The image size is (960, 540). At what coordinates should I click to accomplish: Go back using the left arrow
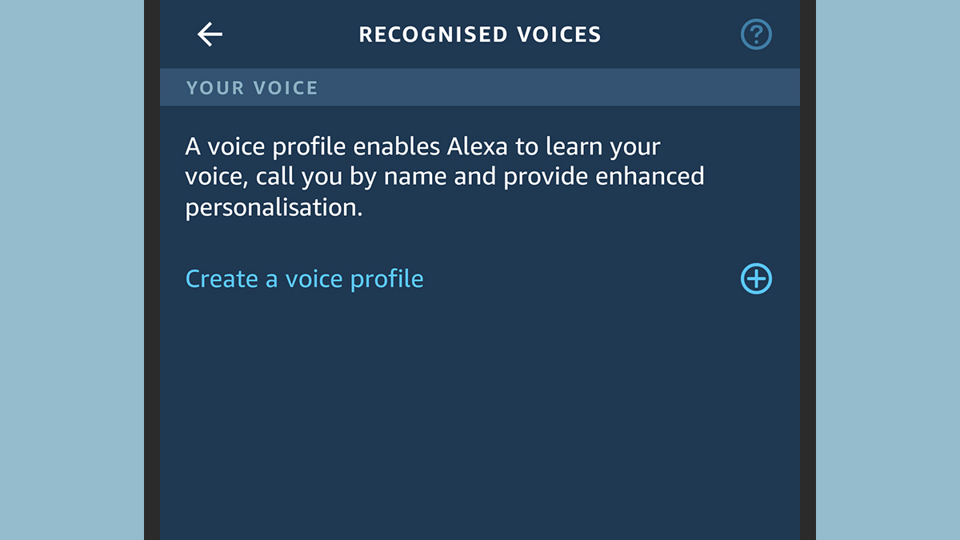tap(210, 34)
